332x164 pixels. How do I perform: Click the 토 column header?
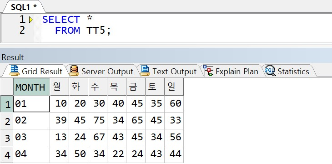[155, 87]
